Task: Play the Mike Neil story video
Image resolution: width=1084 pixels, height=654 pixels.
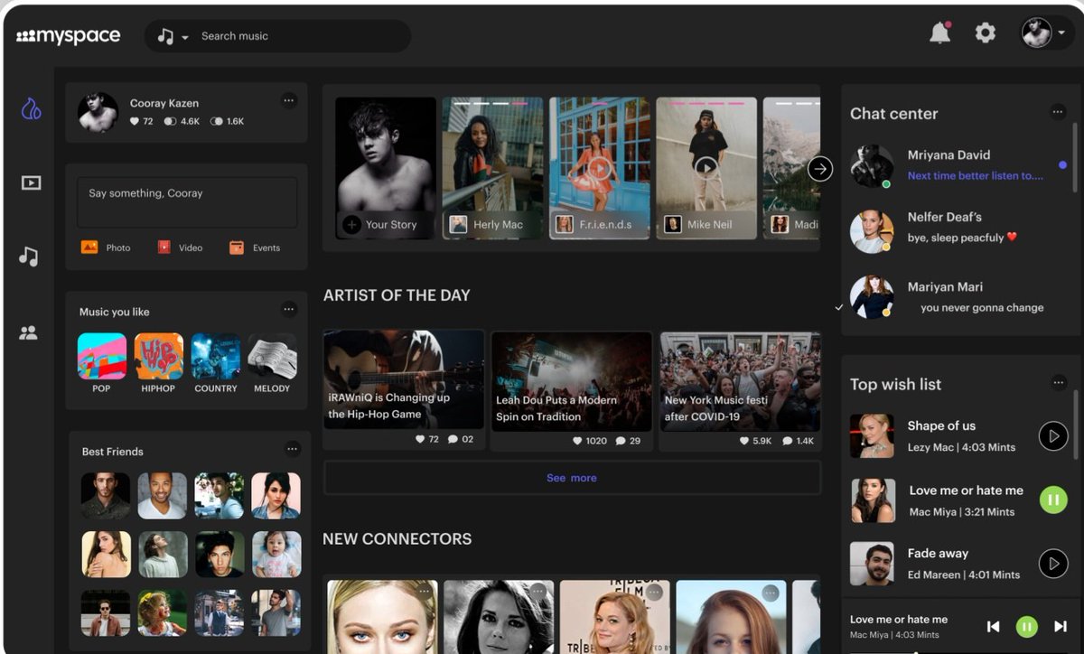Action: pyautogui.click(x=706, y=167)
